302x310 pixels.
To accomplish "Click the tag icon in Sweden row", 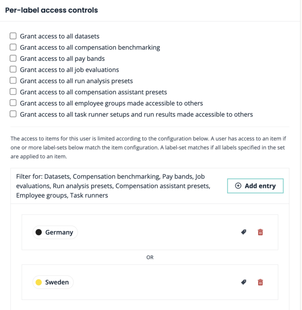I will click(244, 282).
